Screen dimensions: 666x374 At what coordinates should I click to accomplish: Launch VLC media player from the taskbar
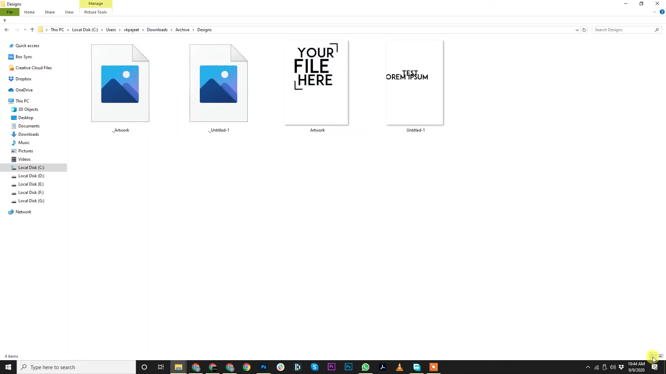pyautogui.click(x=400, y=367)
